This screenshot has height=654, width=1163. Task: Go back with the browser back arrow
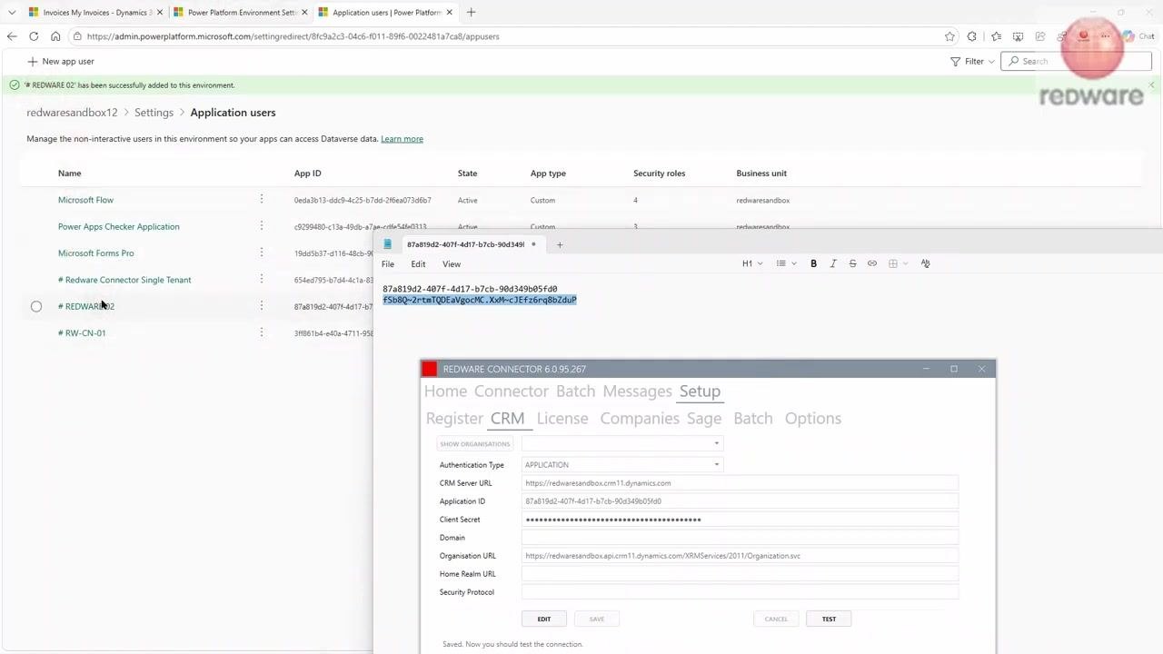pyautogui.click(x=11, y=36)
